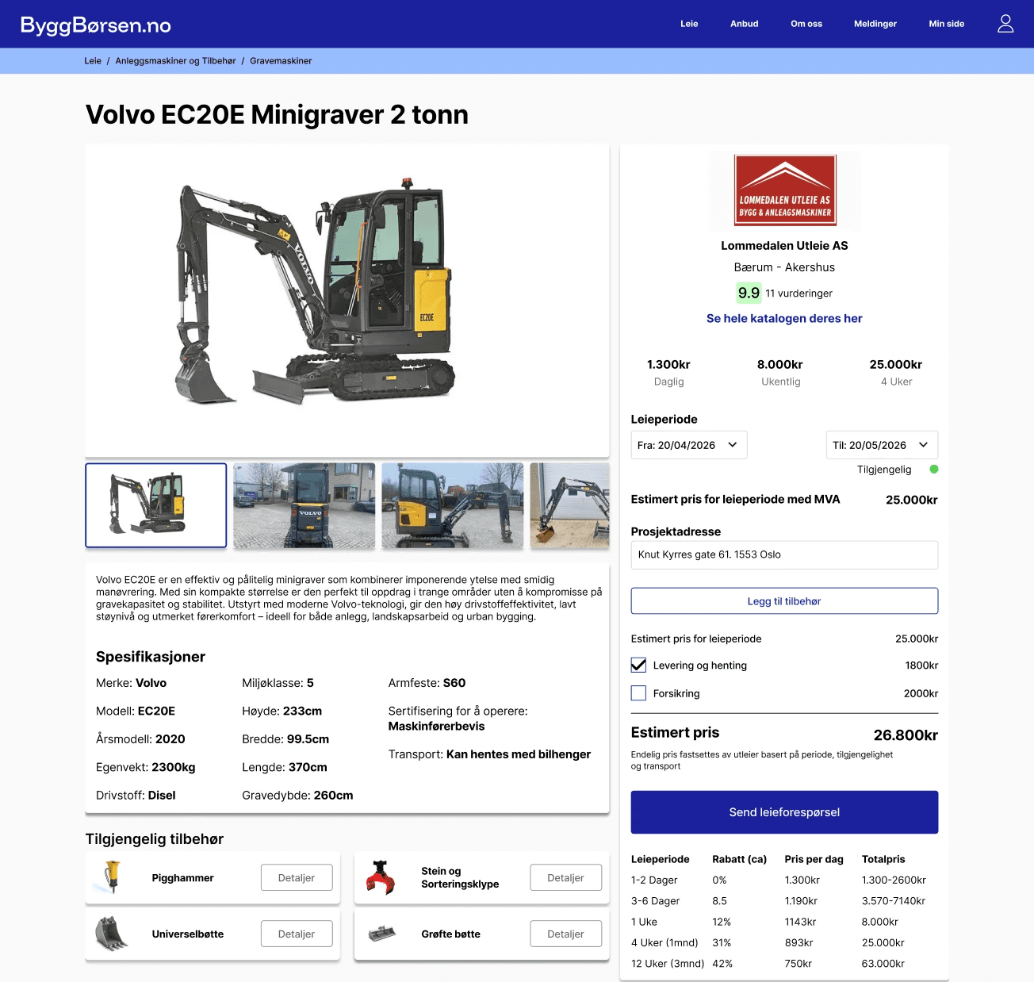Click the Gravemaskiner breadcrumb
Screen dimensions: 1034x982
281,61
